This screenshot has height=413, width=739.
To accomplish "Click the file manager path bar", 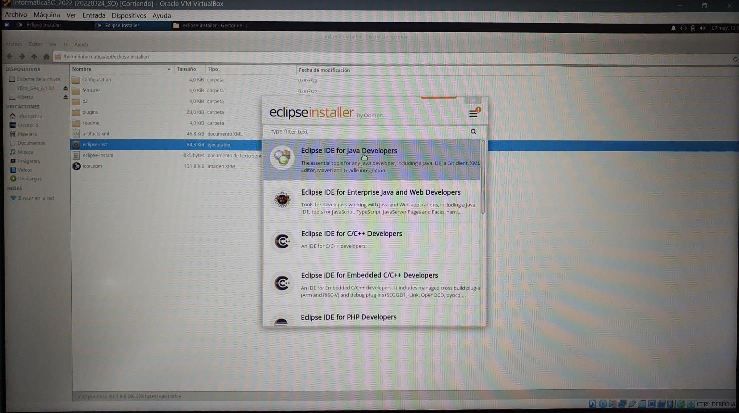I will point(391,57).
